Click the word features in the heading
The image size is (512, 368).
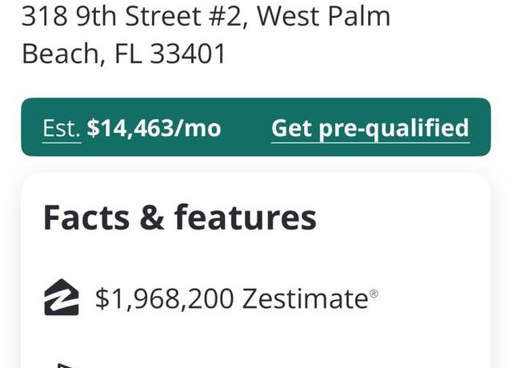[246, 218]
